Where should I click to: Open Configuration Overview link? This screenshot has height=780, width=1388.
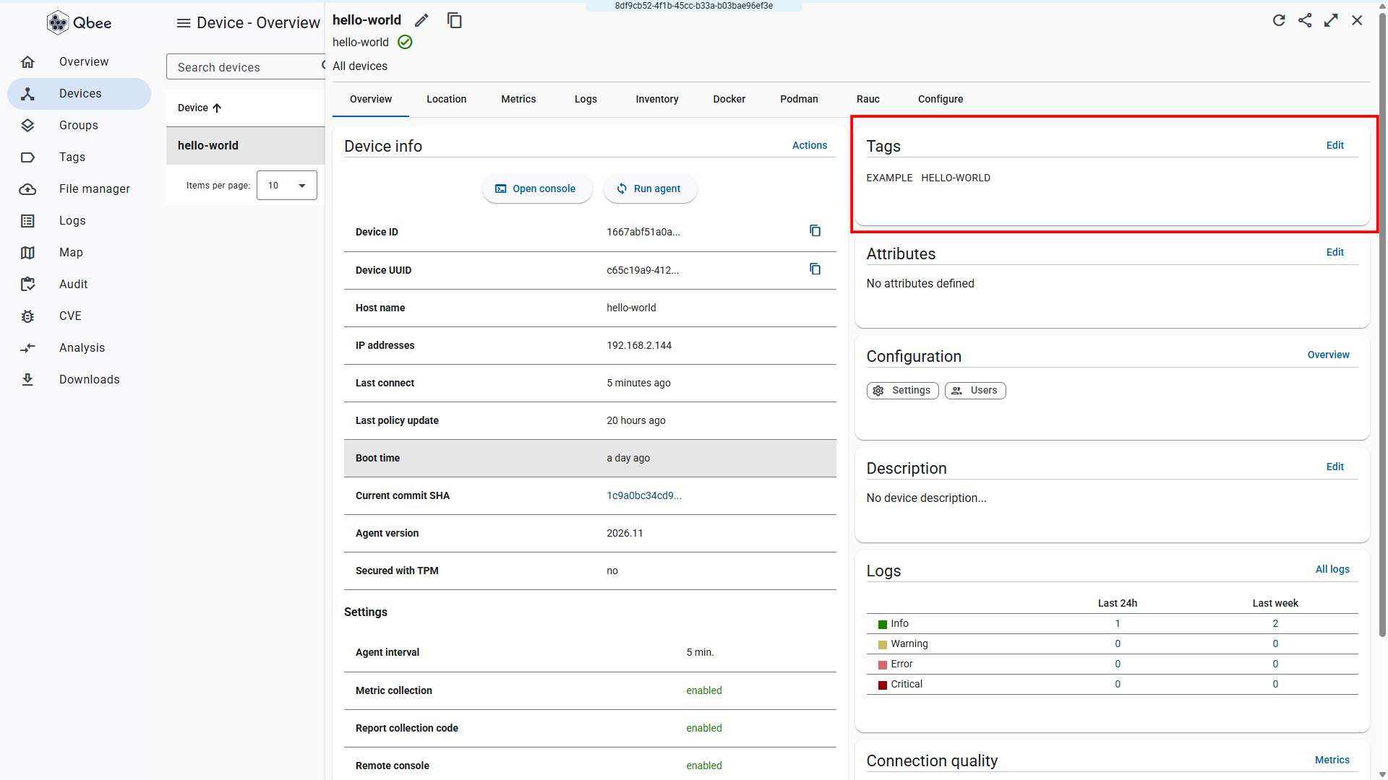1328,355
